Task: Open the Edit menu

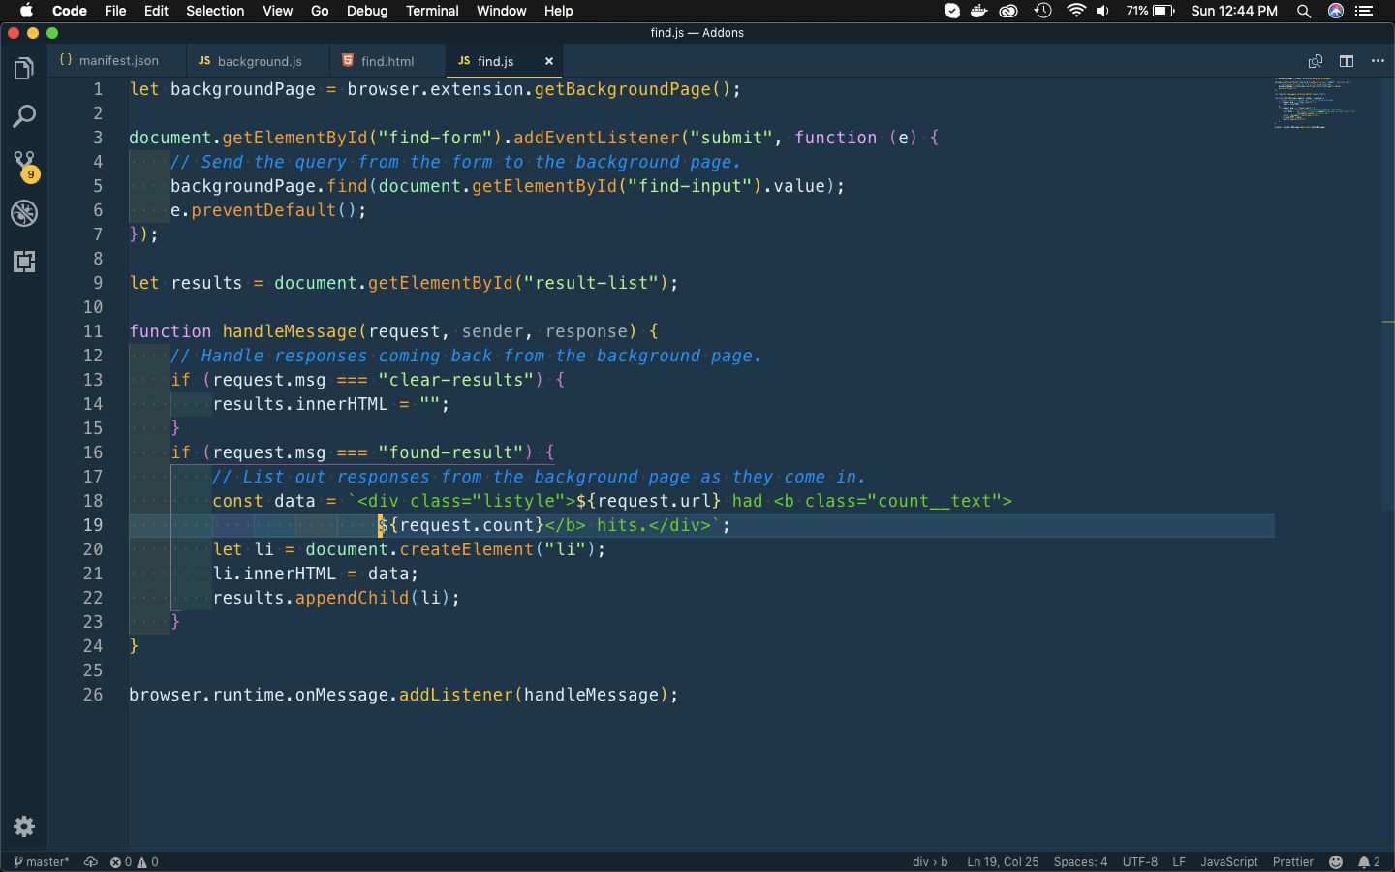Action: [x=156, y=11]
